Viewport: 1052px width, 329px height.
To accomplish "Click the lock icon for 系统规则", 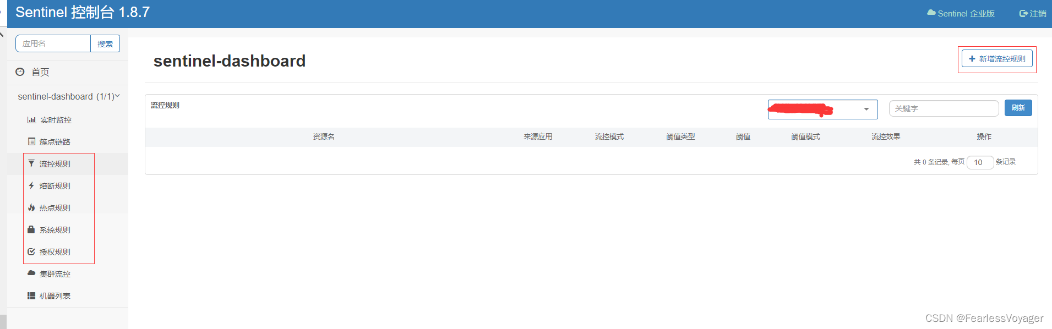I will pyautogui.click(x=31, y=229).
